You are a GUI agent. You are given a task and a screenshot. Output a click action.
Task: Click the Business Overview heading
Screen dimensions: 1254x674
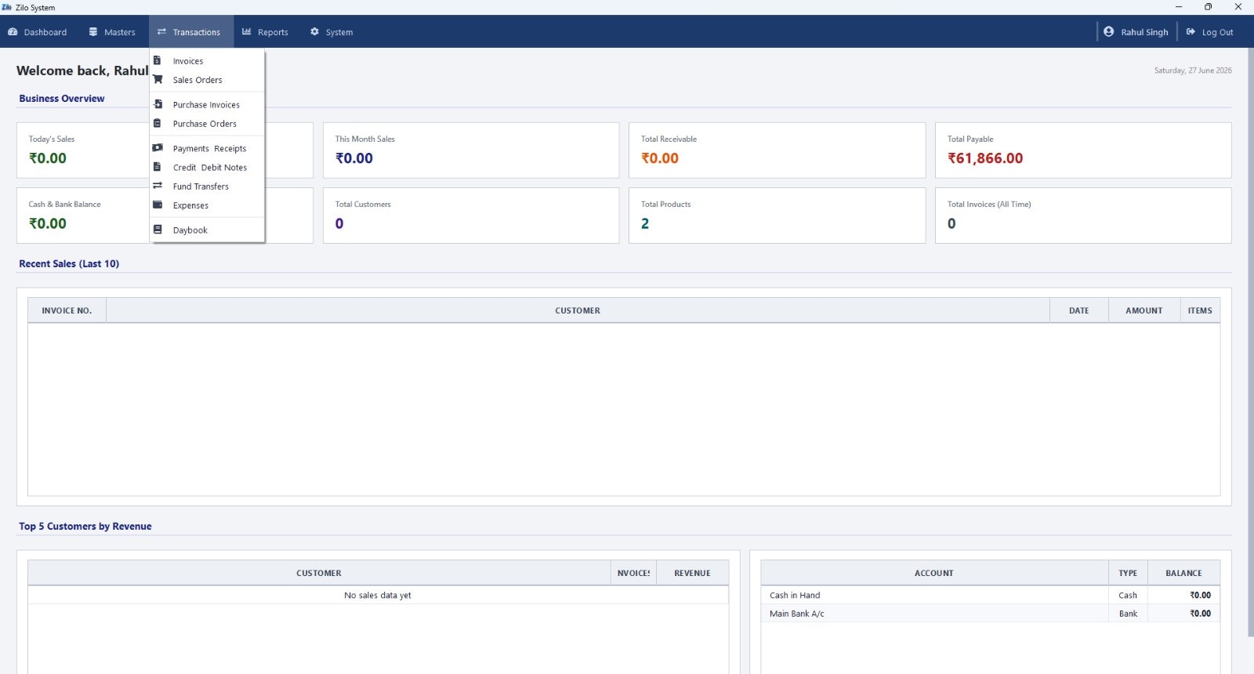(62, 99)
